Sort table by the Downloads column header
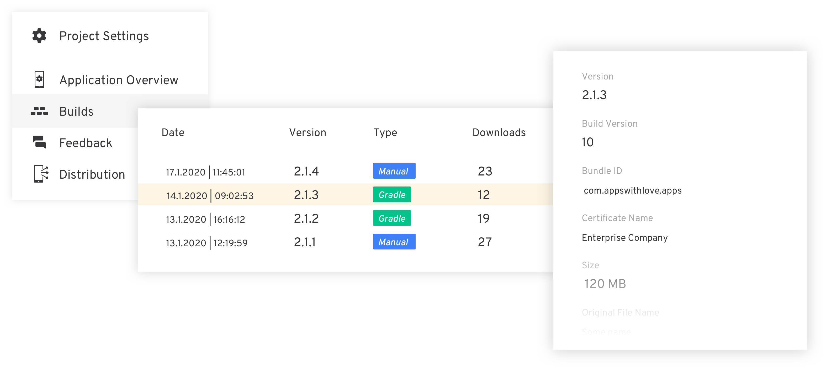832x373 pixels. point(499,132)
